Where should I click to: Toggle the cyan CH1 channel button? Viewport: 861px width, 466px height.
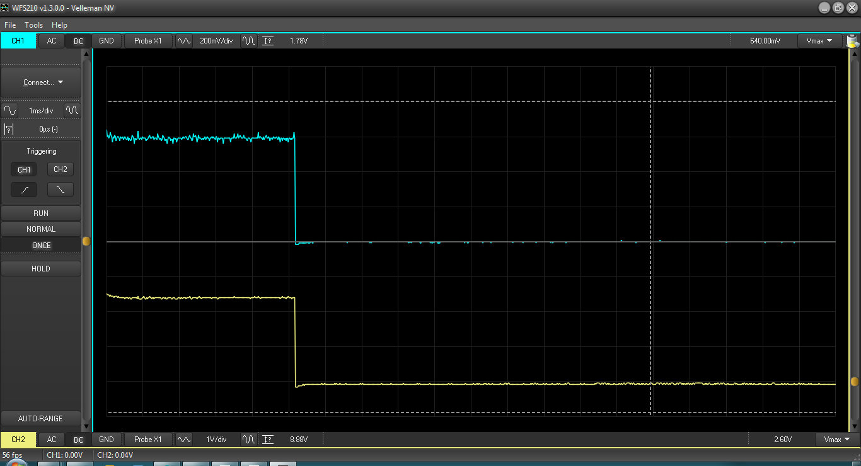click(x=18, y=41)
